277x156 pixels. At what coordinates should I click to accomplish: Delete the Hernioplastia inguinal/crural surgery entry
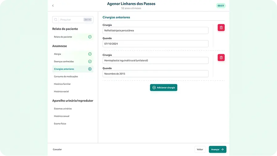click(221, 58)
